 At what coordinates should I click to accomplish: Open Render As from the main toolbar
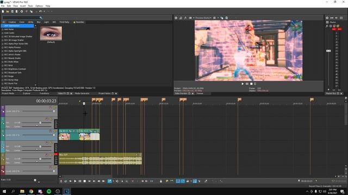pos(17,11)
